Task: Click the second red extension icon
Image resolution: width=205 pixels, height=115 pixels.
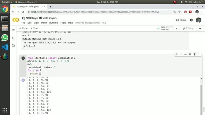Action: [190, 12]
